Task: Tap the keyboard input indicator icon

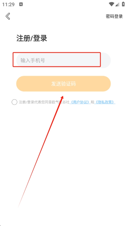Action: 21,5
